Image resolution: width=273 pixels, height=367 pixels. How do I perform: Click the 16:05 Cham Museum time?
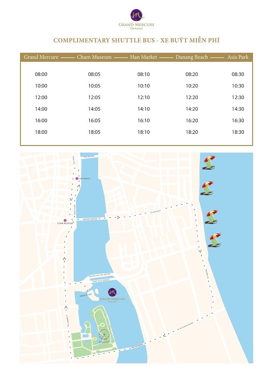point(94,121)
